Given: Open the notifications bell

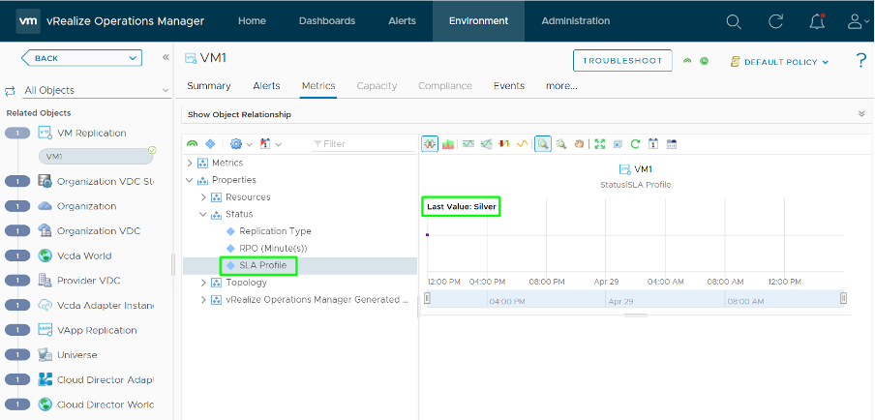Looking at the screenshot, I should pos(817,21).
